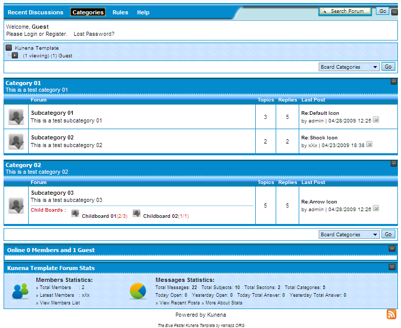401x328 pixels.
Task: Click Go beside bottom Board Categories
Action: [x=388, y=234]
